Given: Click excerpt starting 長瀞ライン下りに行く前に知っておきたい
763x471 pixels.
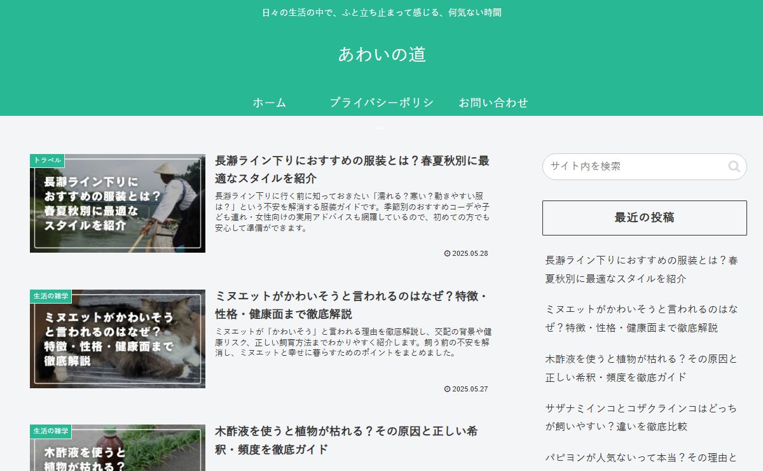Looking at the screenshot, I should pos(353,212).
